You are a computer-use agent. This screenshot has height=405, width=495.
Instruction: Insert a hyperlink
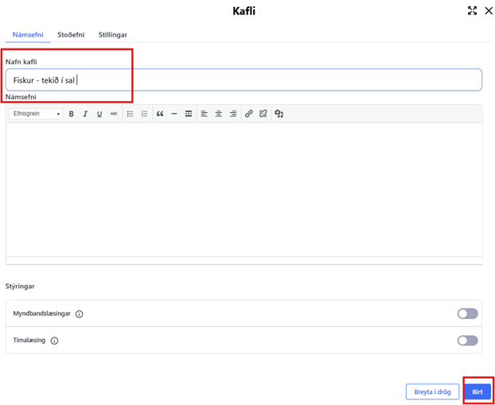tap(249, 114)
